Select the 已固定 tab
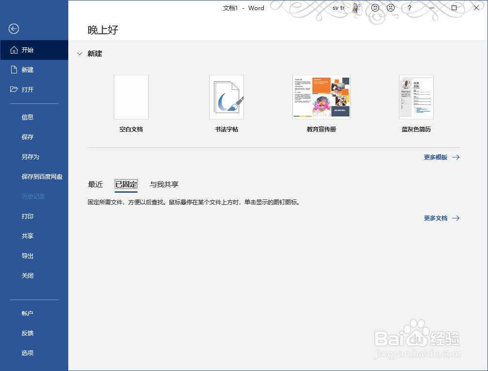Viewport: 488px width, 371px height. (126, 185)
